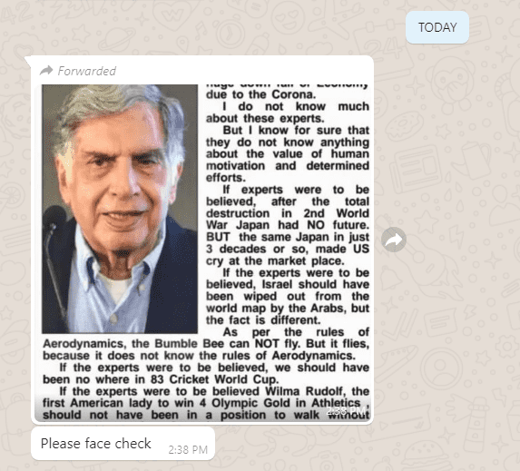Click the '83 Cricket World Cup' line
The width and height of the screenshot is (520, 471).
[161, 379]
